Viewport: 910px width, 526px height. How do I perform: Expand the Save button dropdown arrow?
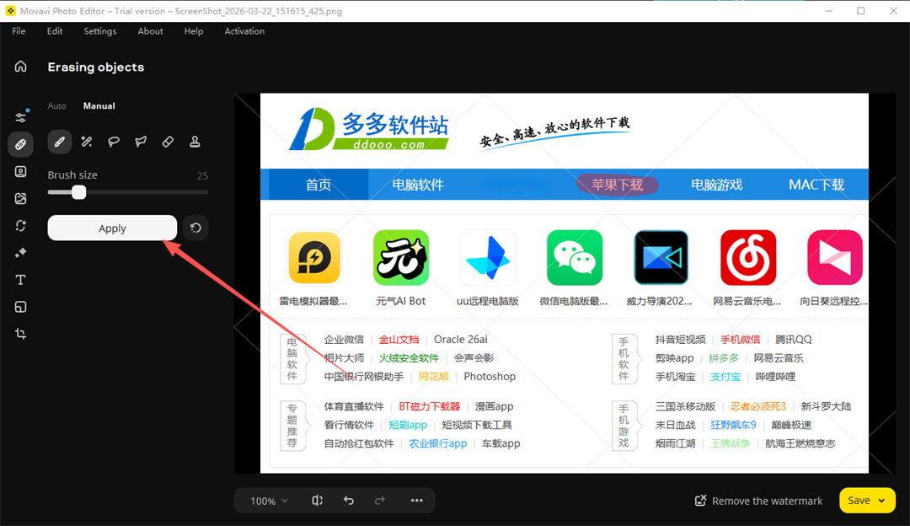coord(882,501)
